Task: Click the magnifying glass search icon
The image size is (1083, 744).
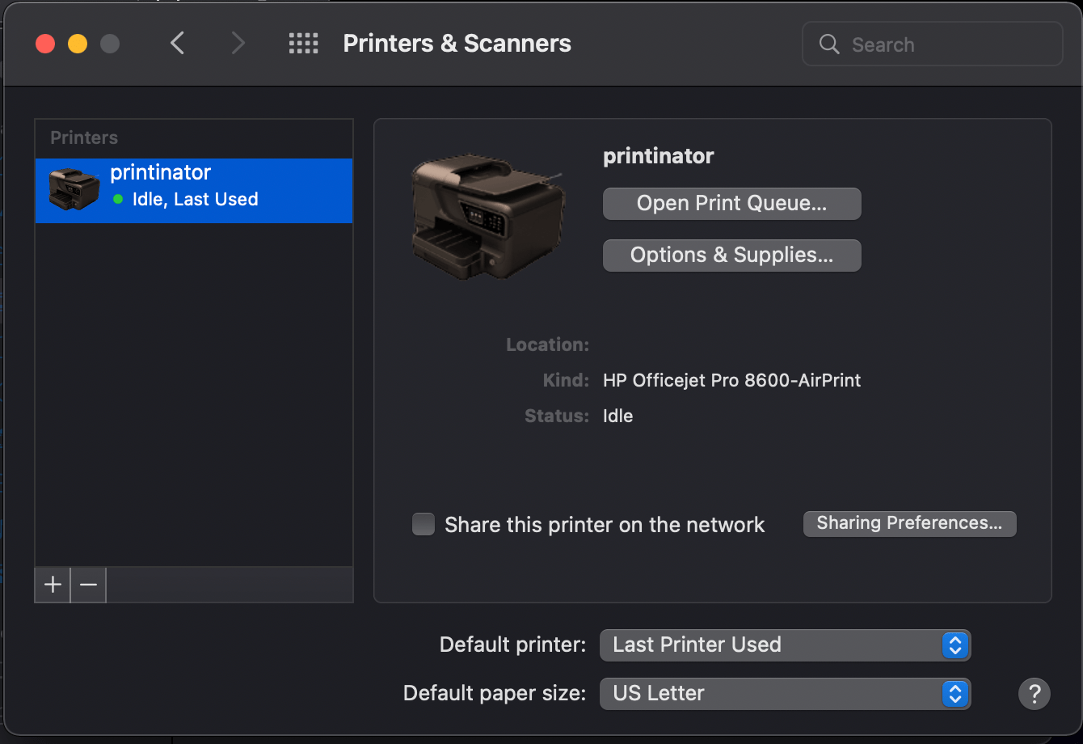Action: pos(828,44)
